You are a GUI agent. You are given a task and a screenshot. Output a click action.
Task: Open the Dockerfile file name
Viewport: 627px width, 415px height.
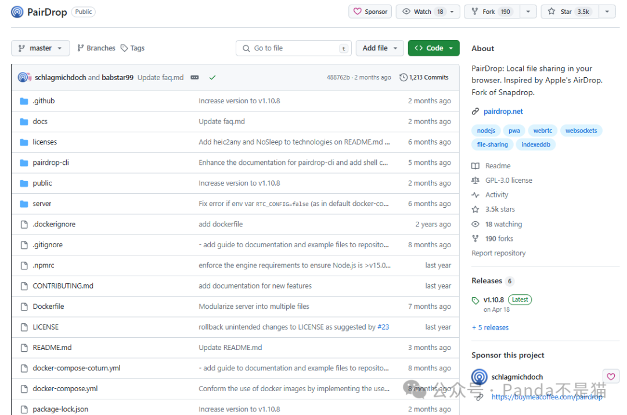coord(48,306)
